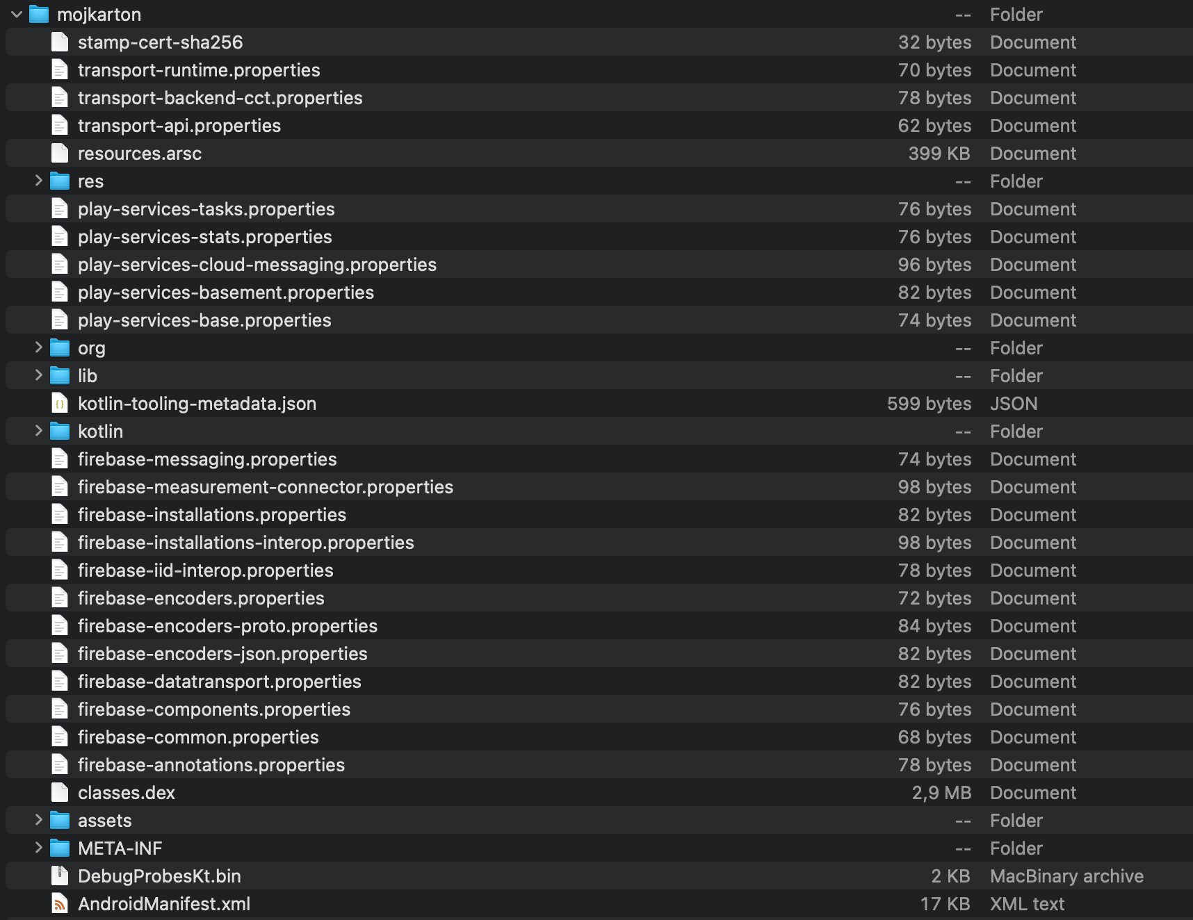Viewport: 1193px width, 920px height.
Task: Select the mojkarton folder icon
Action: (x=39, y=14)
